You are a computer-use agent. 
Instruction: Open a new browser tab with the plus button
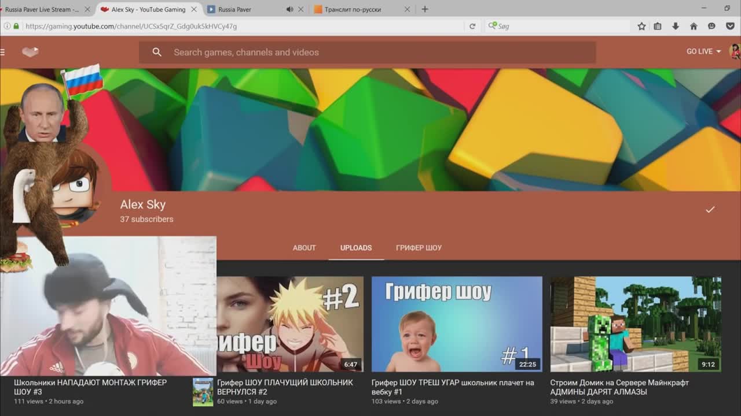[x=424, y=9]
